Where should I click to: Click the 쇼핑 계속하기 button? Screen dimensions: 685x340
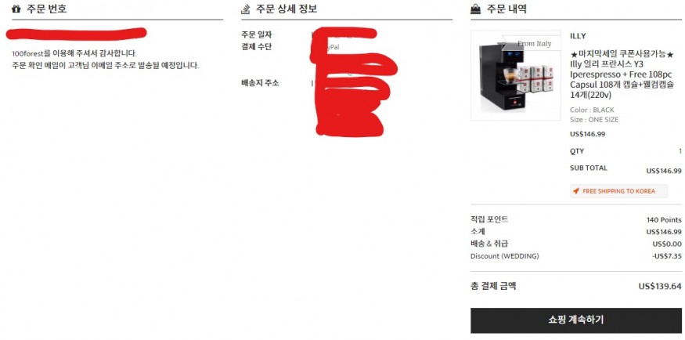[575, 320]
